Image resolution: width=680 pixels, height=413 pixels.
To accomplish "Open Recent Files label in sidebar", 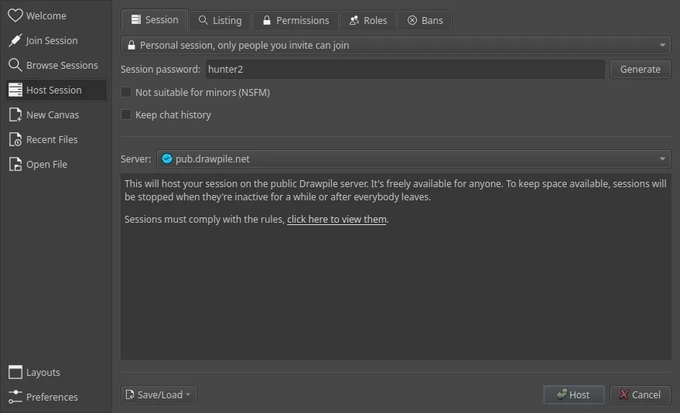I will [x=52, y=139].
